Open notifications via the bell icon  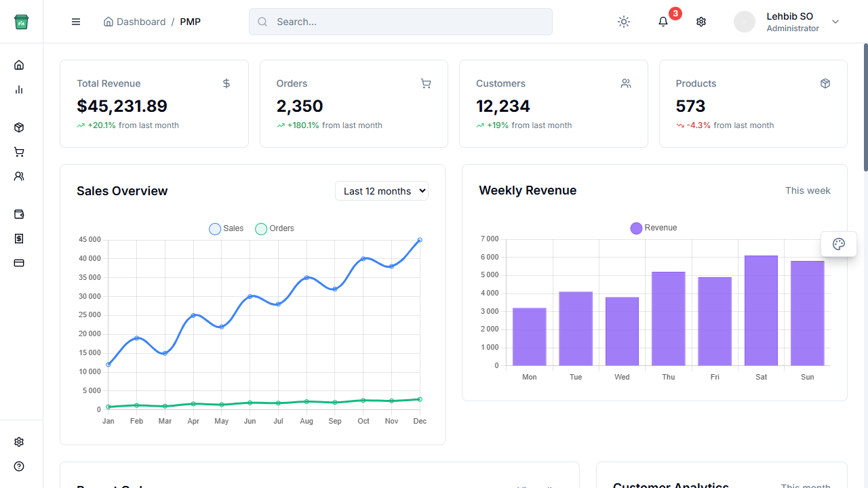pos(663,22)
